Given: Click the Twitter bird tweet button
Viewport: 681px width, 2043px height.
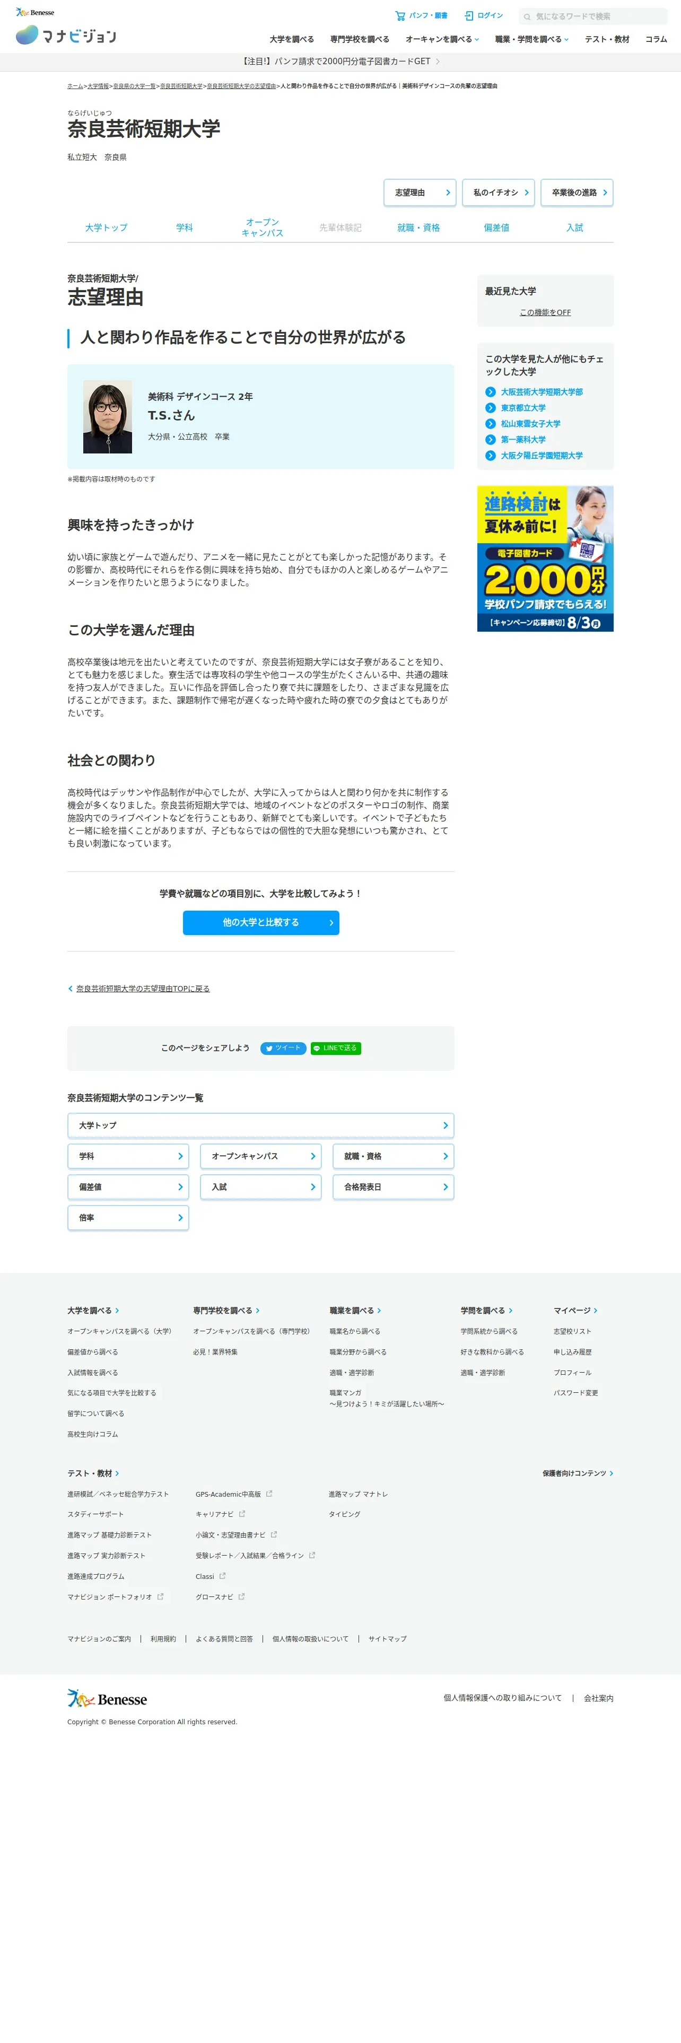Looking at the screenshot, I should tap(283, 1049).
